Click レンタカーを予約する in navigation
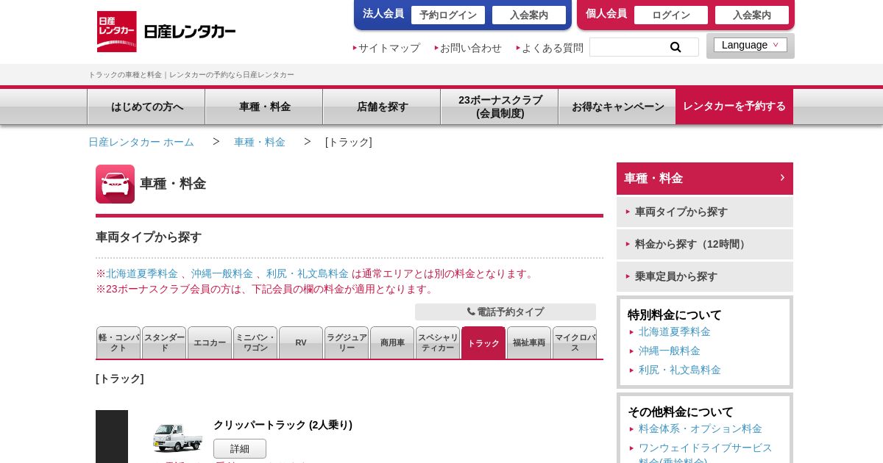This screenshot has height=463, width=883. coord(734,107)
